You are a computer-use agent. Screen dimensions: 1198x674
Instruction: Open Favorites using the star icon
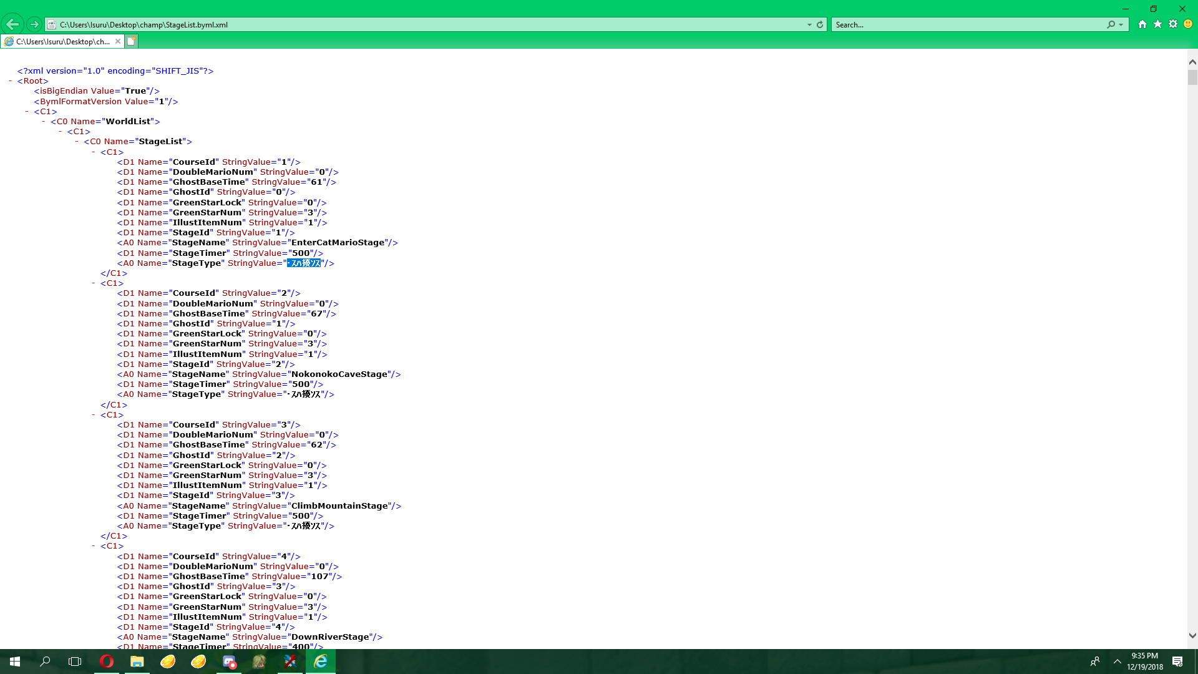tap(1158, 24)
